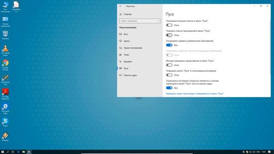Click the Найти параметр search field
This screenshot has height=154, width=274.
[140, 21]
